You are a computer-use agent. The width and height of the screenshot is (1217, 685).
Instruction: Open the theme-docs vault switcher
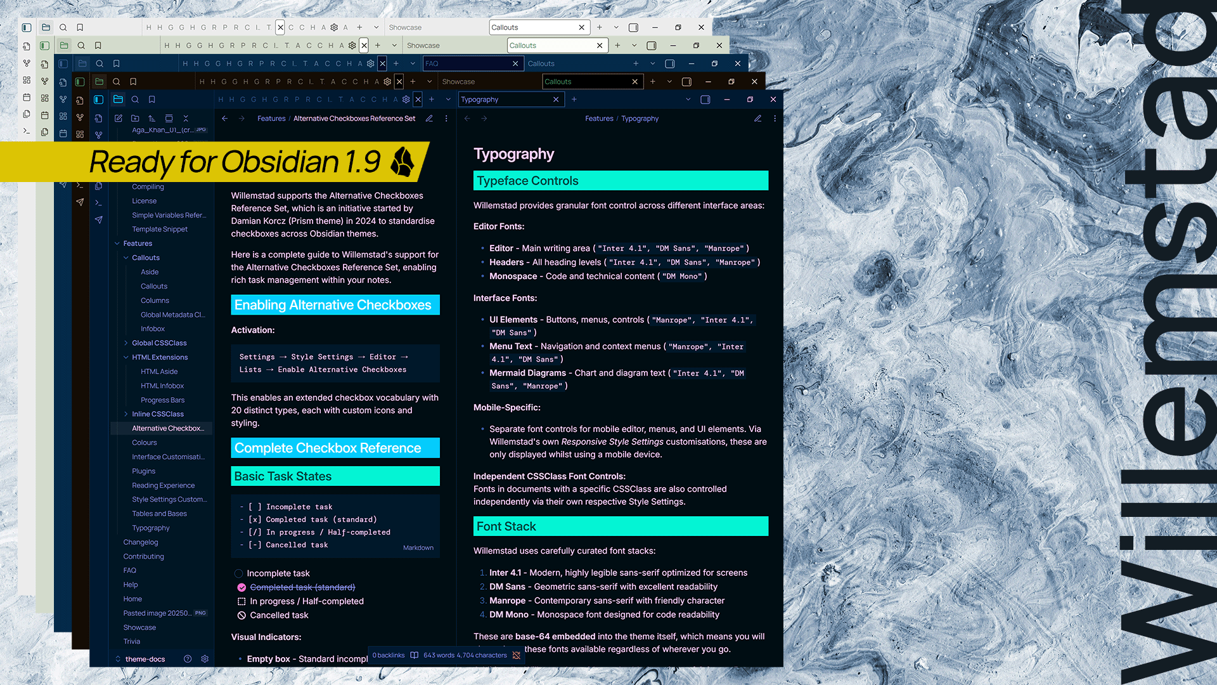tap(145, 659)
